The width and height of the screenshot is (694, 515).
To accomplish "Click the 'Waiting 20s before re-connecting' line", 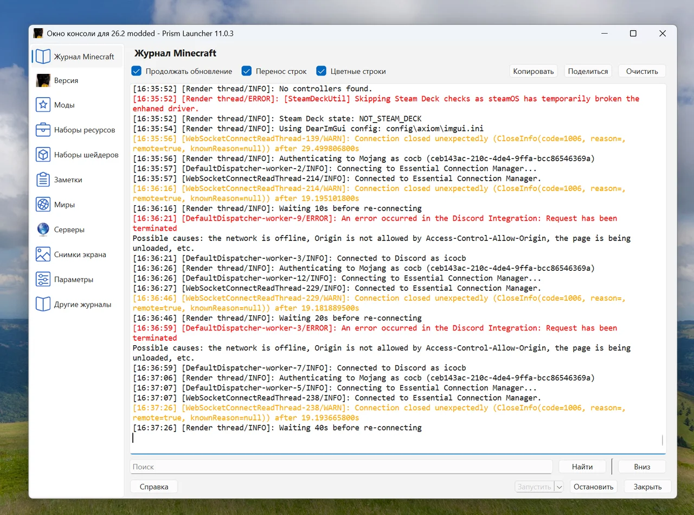I will tap(277, 318).
